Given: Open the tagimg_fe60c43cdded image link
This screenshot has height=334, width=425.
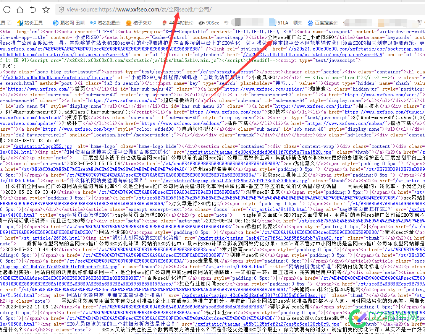Looking at the screenshot, I should click(x=259, y=152).
